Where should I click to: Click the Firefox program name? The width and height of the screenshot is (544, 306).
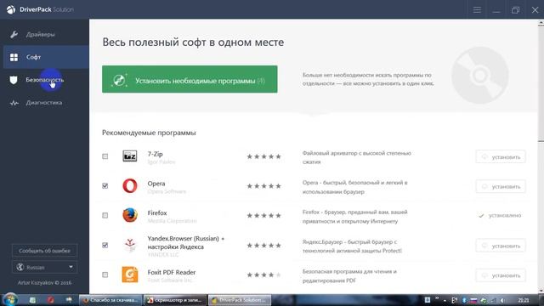point(157,213)
